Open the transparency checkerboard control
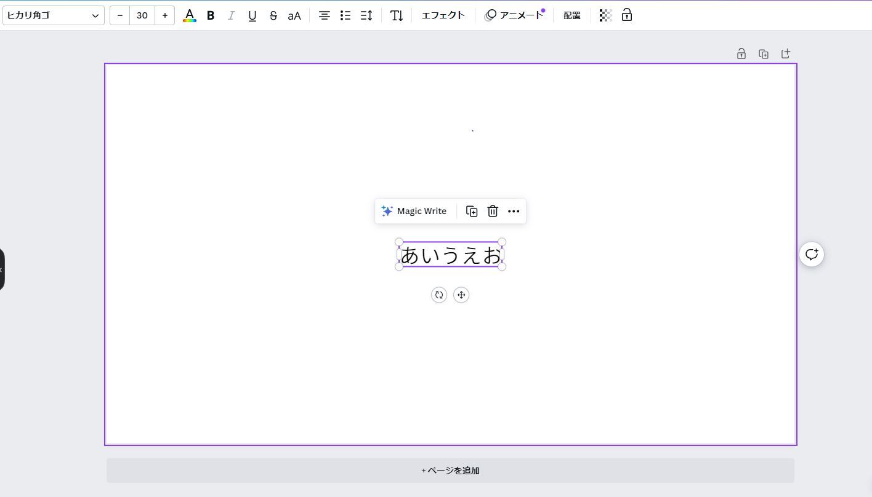 tap(605, 15)
